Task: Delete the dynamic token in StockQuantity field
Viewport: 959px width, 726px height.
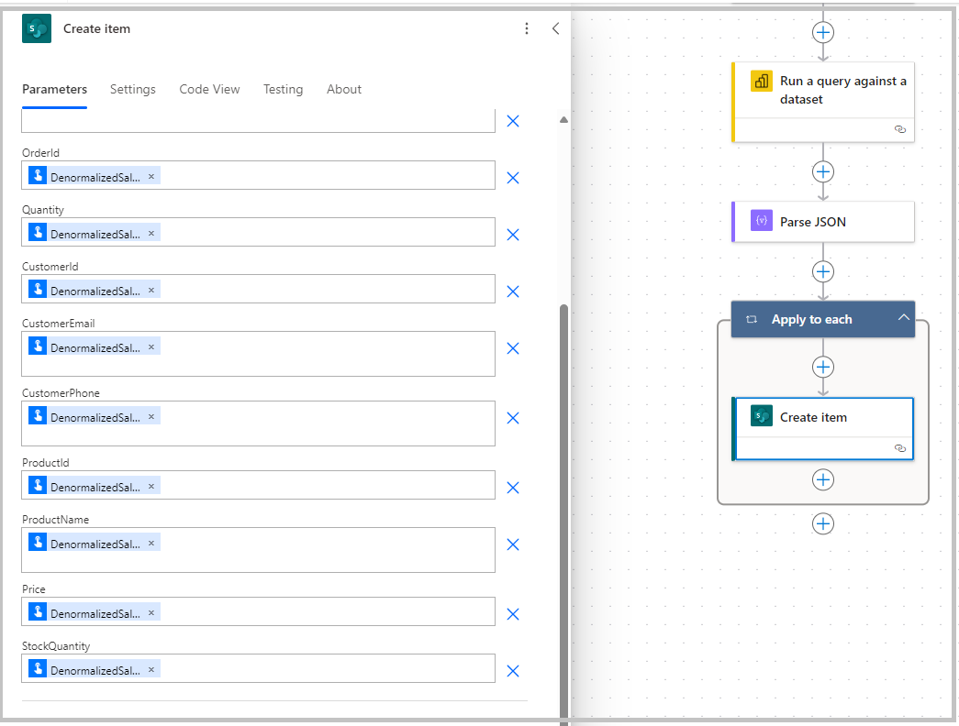Action: [x=151, y=669]
